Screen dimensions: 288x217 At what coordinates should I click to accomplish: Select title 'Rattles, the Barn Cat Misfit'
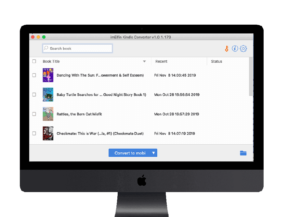click(x=79, y=114)
